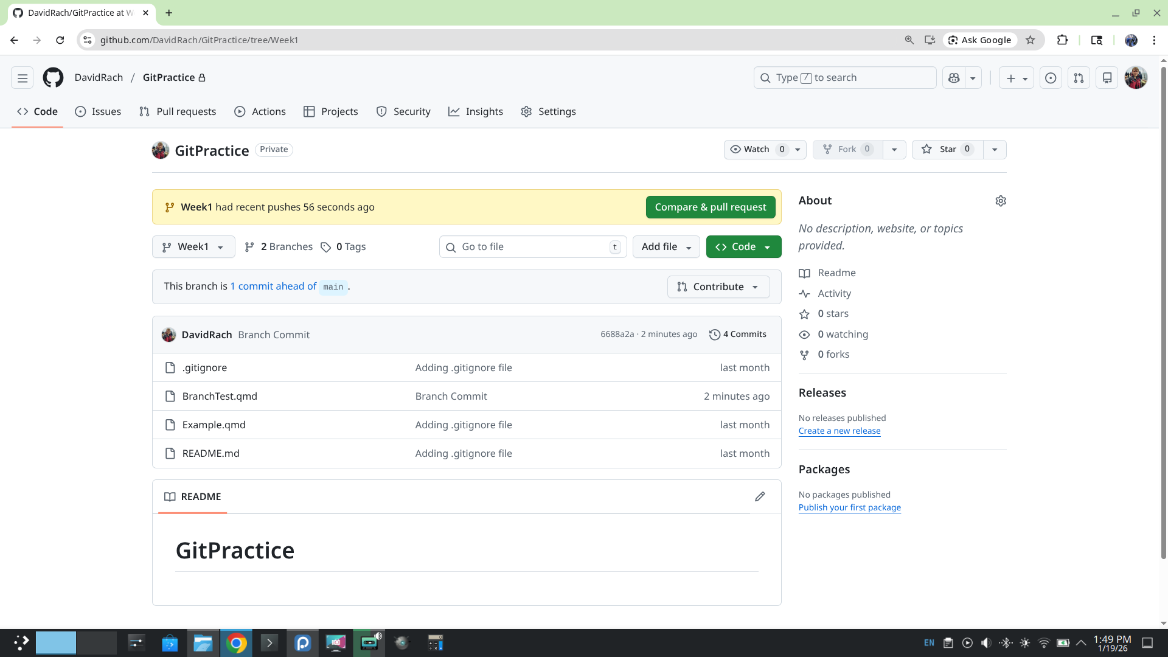Viewport: 1168px width, 657px height.
Task: Open the About settings gear icon
Action: tap(1001, 201)
